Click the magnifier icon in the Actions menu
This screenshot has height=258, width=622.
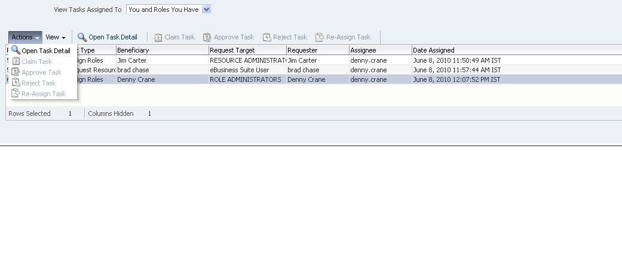16,50
